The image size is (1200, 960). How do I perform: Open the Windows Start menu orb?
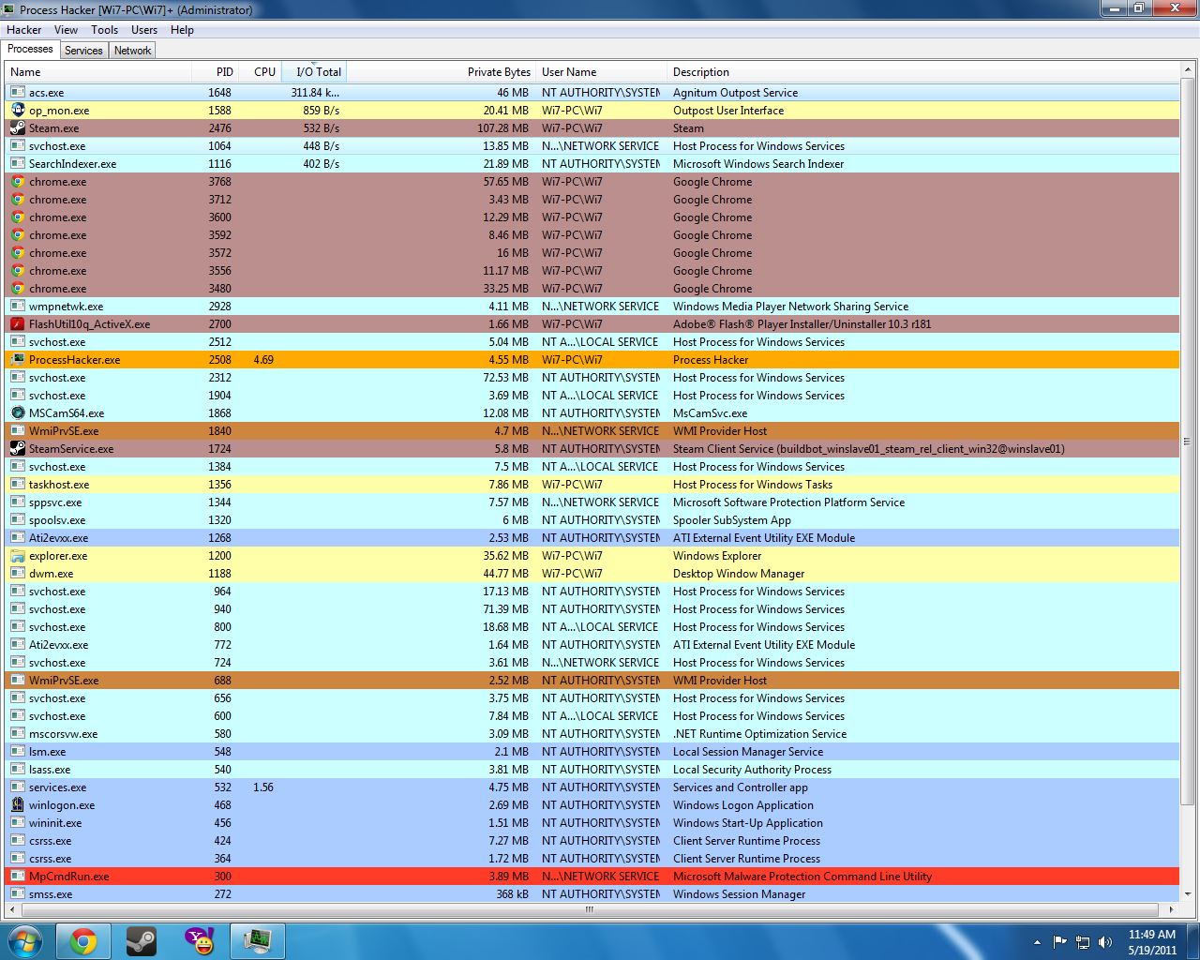pyautogui.click(x=25, y=941)
